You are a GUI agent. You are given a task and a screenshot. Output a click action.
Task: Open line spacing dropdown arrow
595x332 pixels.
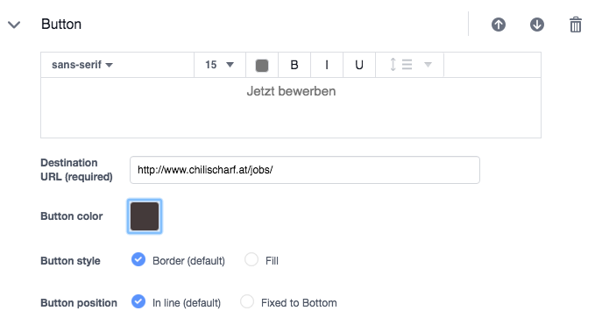pos(428,65)
